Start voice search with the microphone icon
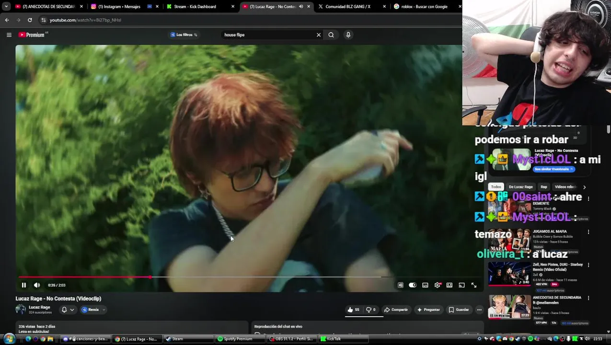 click(348, 34)
